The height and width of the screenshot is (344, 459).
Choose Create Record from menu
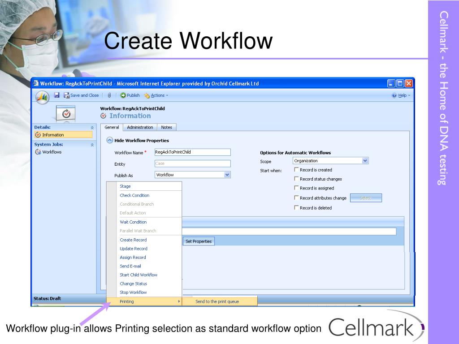149,240
